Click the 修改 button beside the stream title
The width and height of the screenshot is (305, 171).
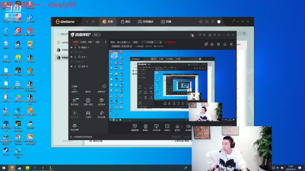coord(135,42)
